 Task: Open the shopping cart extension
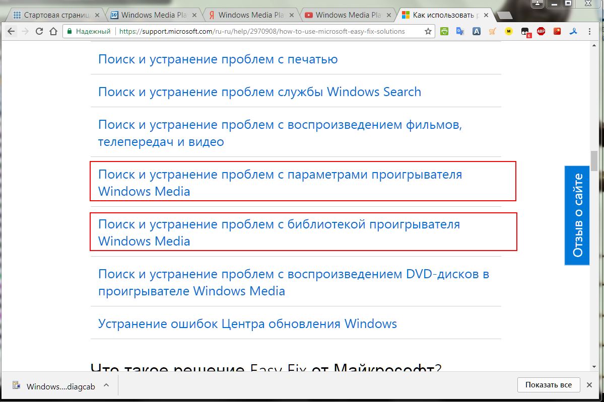click(492, 32)
